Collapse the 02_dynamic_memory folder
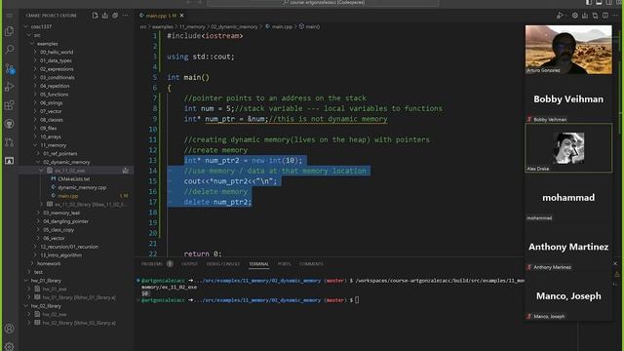 pos(38,162)
